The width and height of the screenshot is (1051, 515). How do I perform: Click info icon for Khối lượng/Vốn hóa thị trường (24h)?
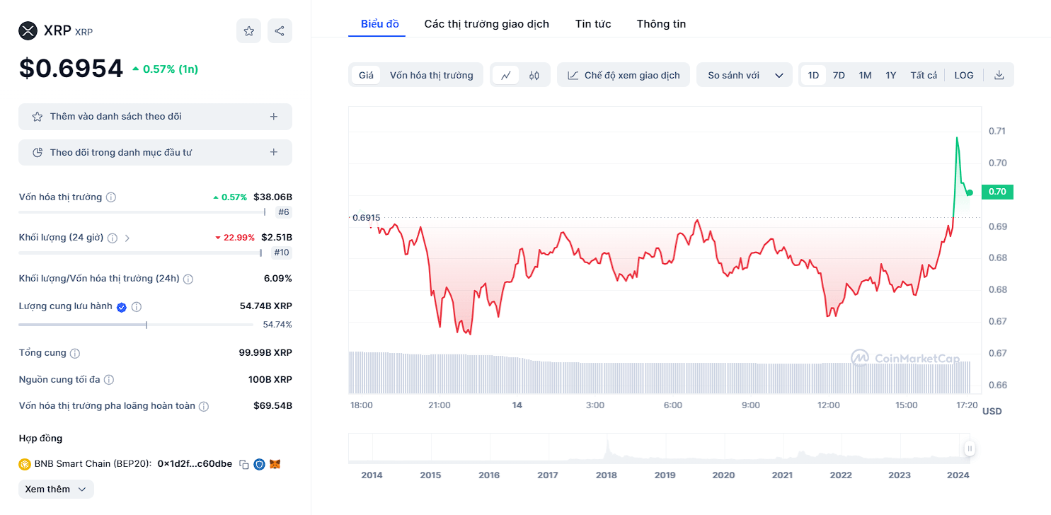pos(188,279)
